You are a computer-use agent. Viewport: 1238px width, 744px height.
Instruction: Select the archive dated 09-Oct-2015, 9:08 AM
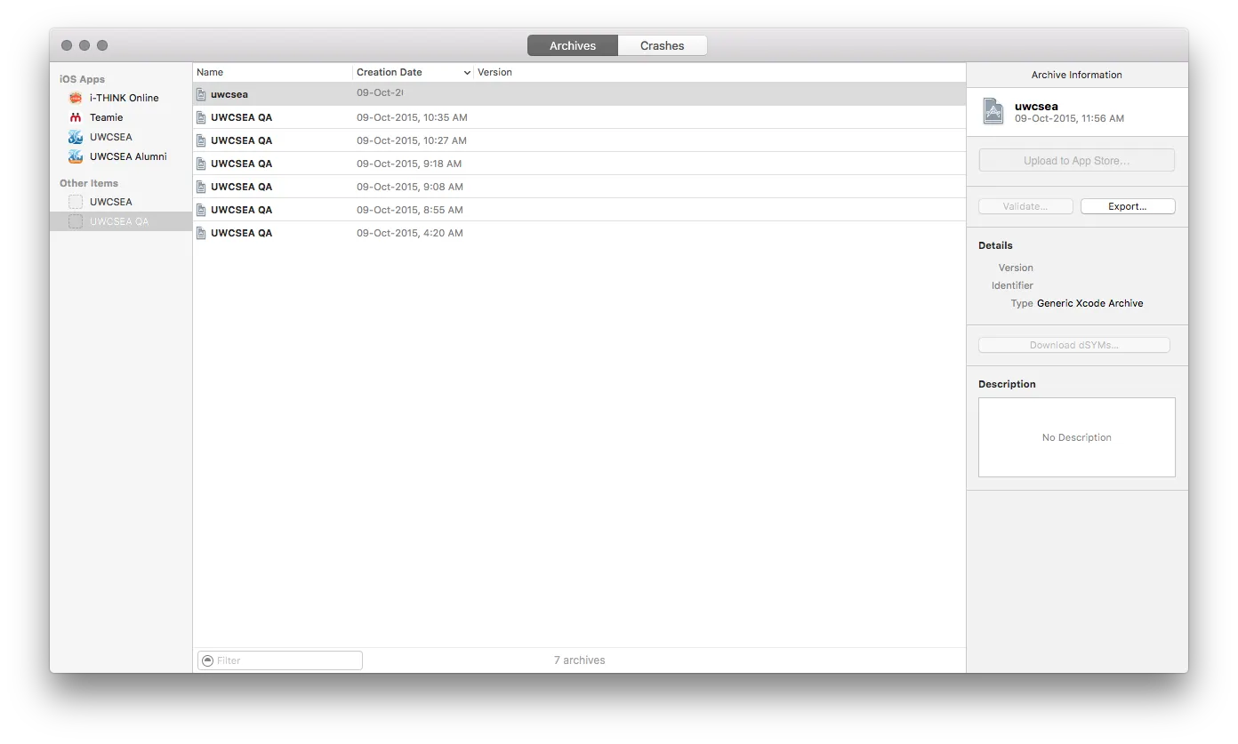(579, 187)
